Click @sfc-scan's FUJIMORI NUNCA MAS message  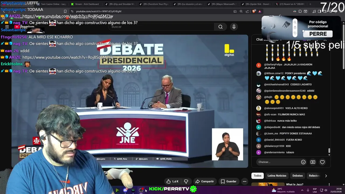pos(291,115)
